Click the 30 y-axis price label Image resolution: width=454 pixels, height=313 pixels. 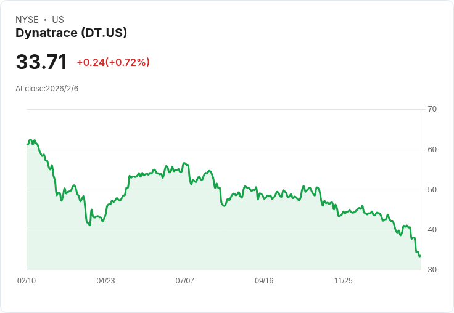click(x=432, y=270)
